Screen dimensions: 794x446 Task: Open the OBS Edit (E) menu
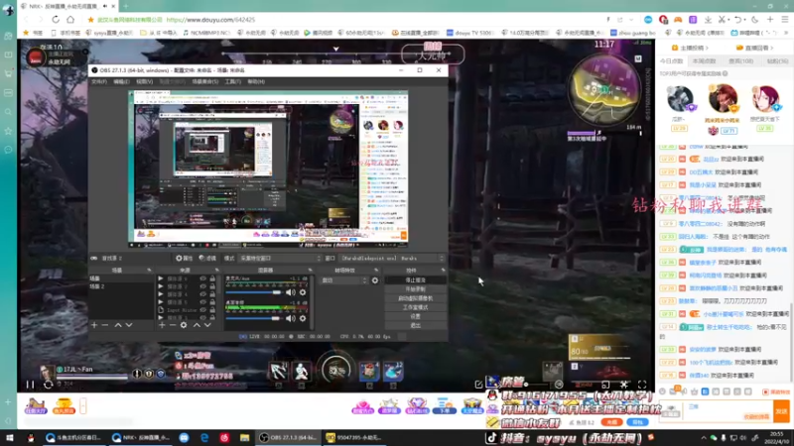coord(121,81)
